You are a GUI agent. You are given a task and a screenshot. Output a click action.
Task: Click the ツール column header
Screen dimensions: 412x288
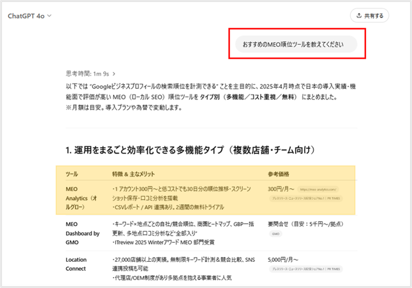coord(72,174)
